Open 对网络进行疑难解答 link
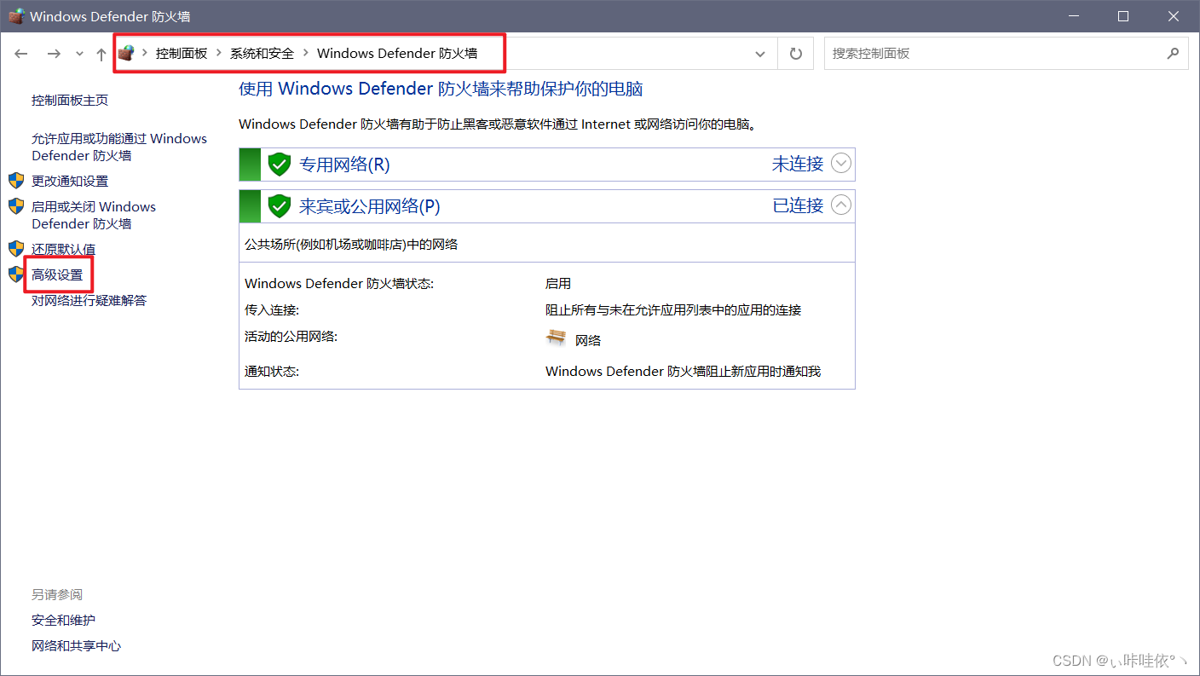Screen dimensions: 1200x676 89,300
